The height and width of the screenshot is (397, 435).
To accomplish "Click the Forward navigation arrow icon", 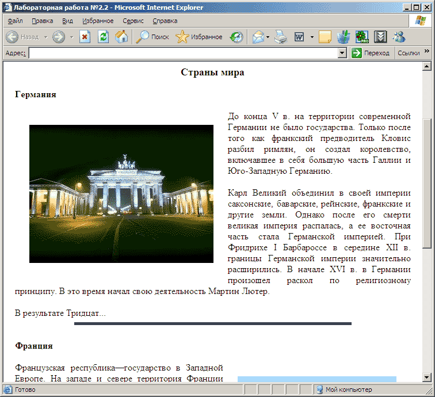I will click(59, 37).
